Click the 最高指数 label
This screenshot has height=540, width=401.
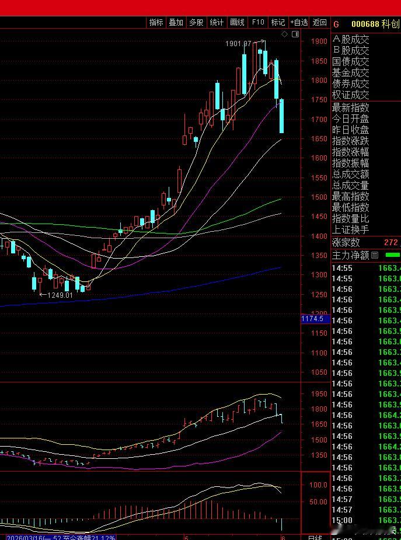pos(350,196)
